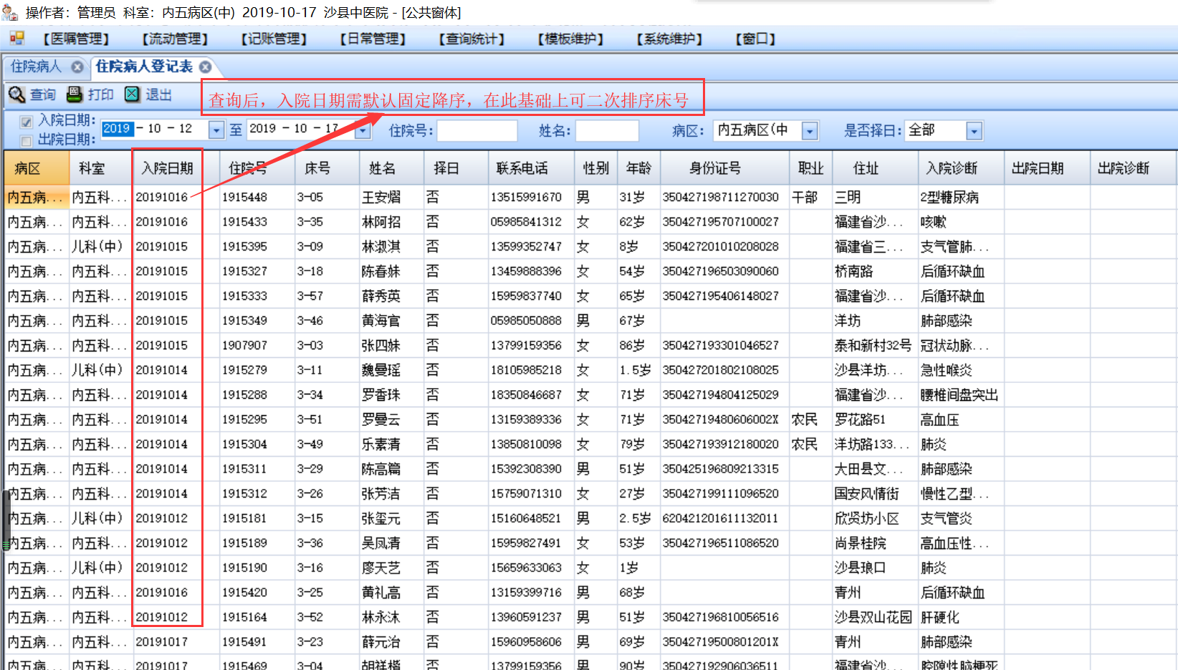
Task: Open the 模板维护 menu
Action: [570, 39]
